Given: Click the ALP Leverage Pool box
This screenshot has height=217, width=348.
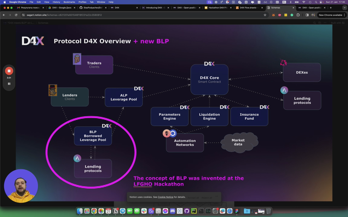Looking at the screenshot, I should [124, 97].
